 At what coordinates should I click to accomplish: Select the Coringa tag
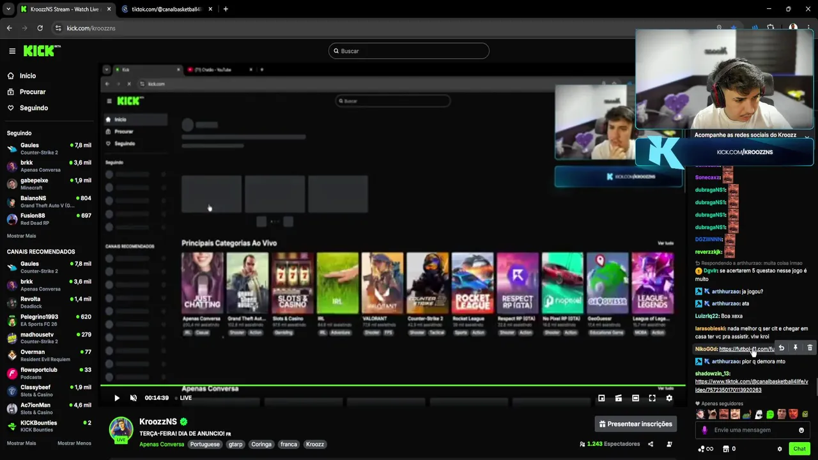261,444
